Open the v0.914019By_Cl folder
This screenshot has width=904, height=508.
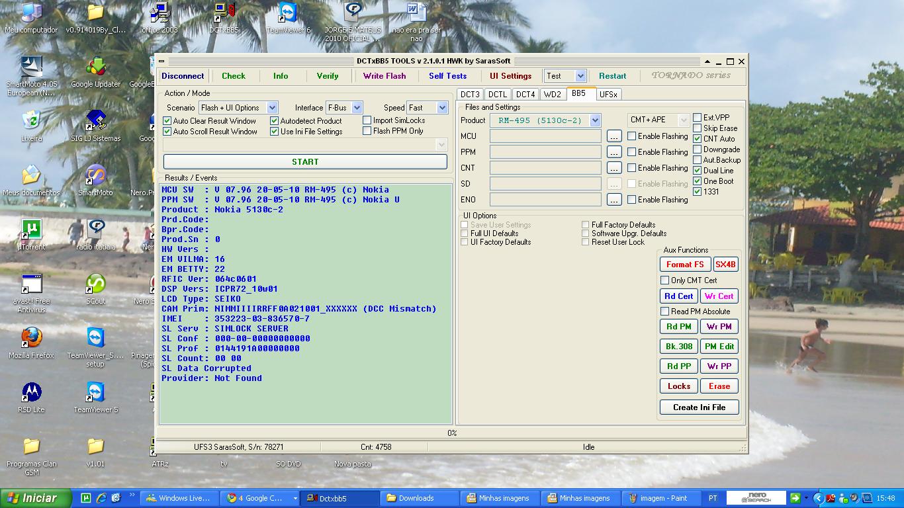95,18
